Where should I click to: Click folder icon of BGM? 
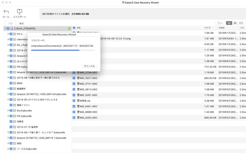[14, 83]
